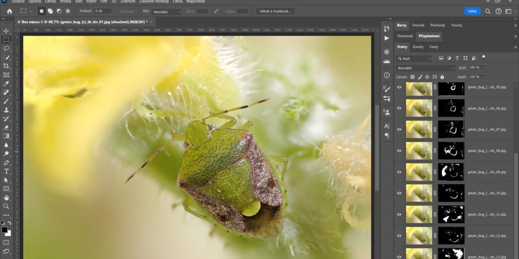Select the Move tool
Image resolution: width=519 pixels, height=259 pixels.
click(x=6, y=31)
